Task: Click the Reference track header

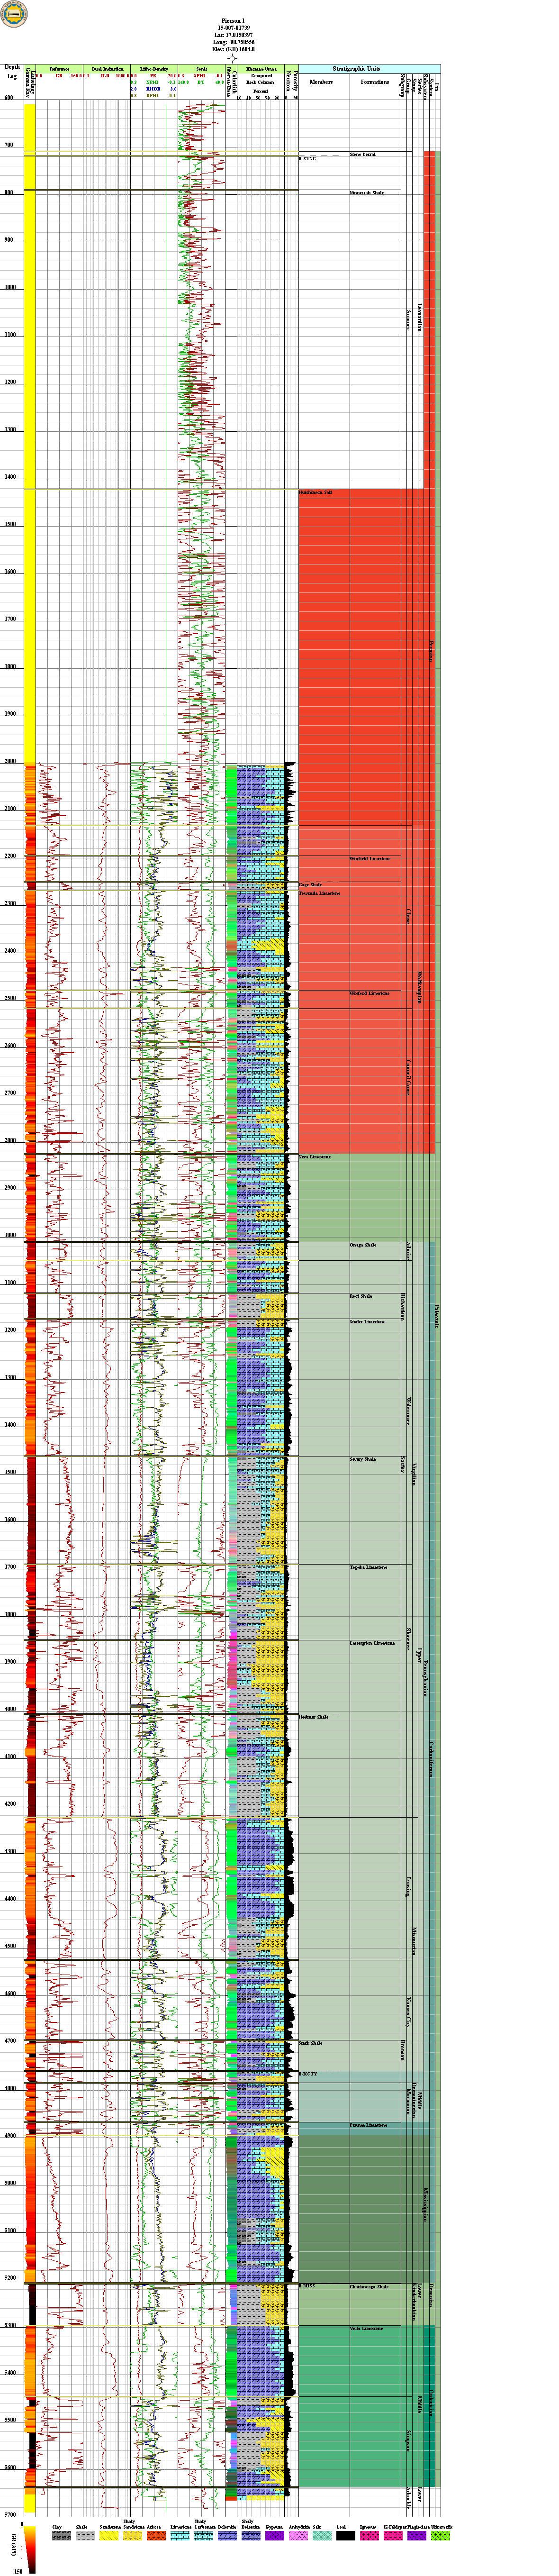Action: tap(59, 69)
